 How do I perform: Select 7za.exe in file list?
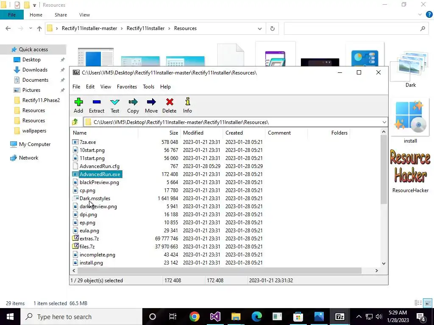coord(88,142)
